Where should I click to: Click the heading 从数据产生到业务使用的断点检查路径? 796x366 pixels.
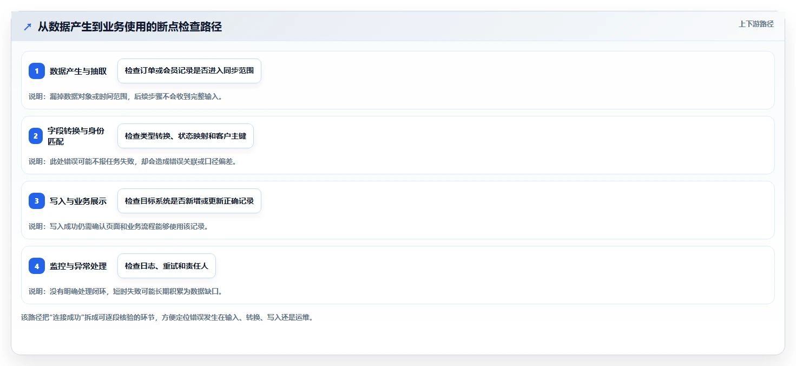point(130,27)
